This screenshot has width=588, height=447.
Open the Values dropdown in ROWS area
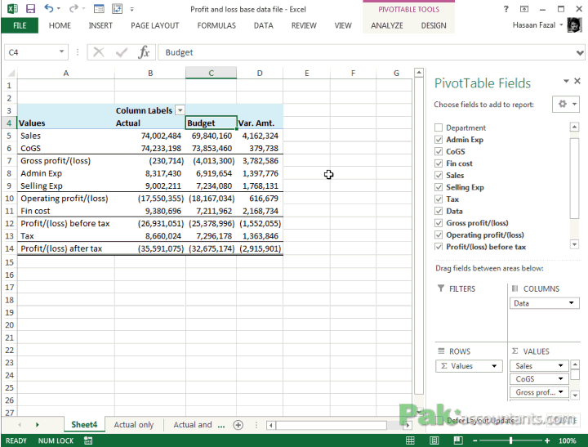(494, 366)
